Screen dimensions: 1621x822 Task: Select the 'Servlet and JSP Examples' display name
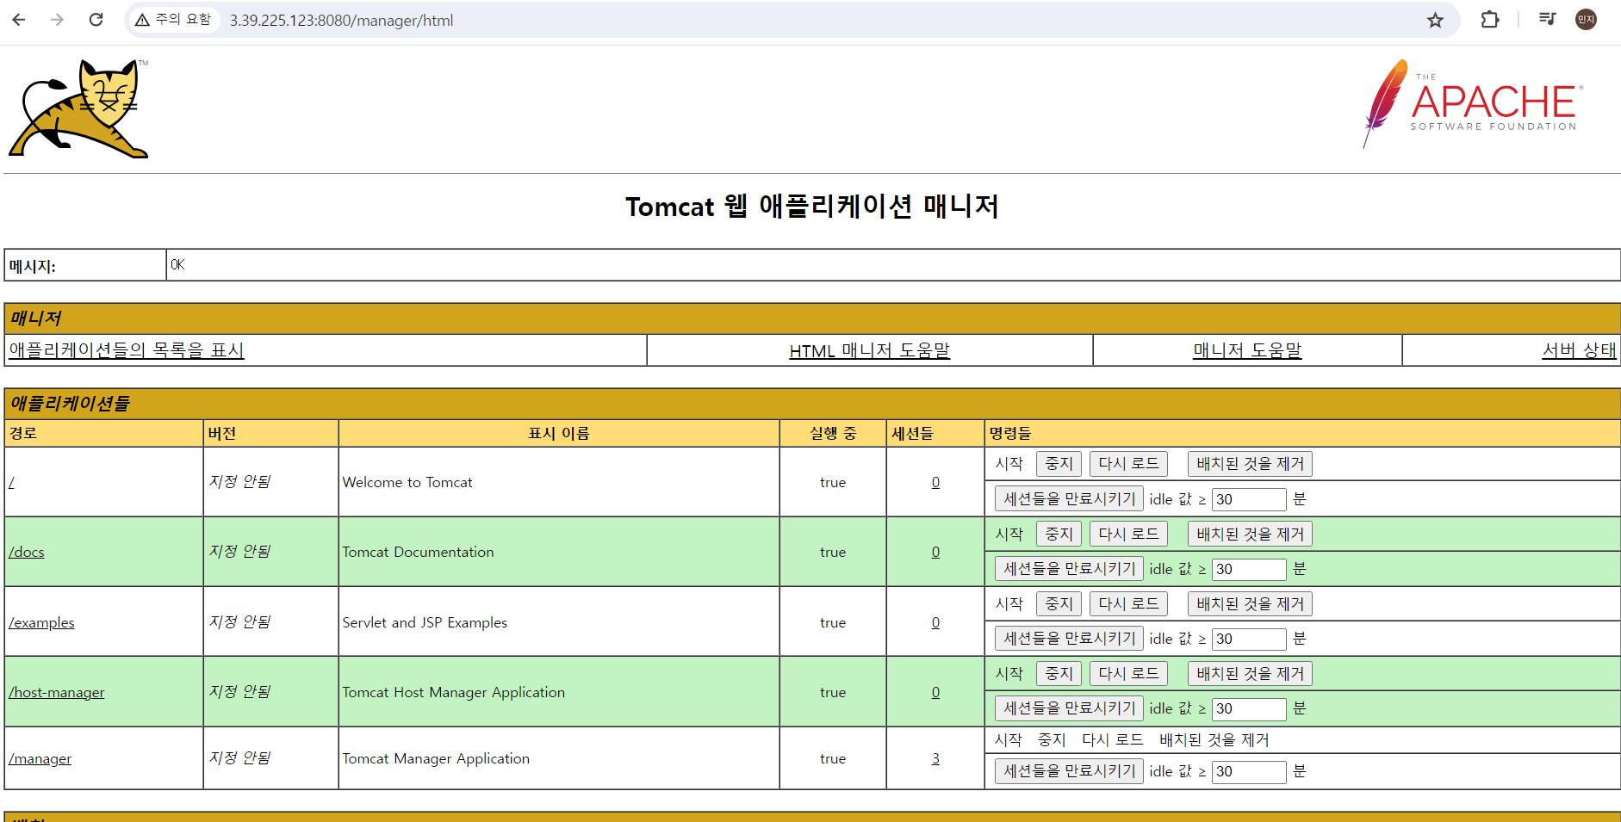(425, 623)
